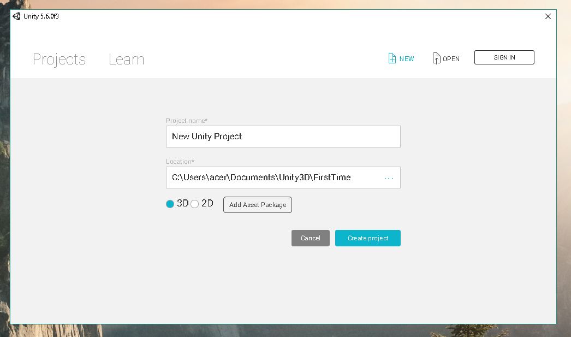Switch to the Projects tab
The width and height of the screenshot is (571, 337).
(60, 60)
